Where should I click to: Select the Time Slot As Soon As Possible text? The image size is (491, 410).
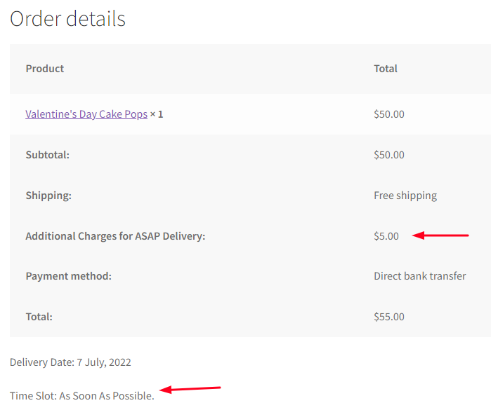82,396
